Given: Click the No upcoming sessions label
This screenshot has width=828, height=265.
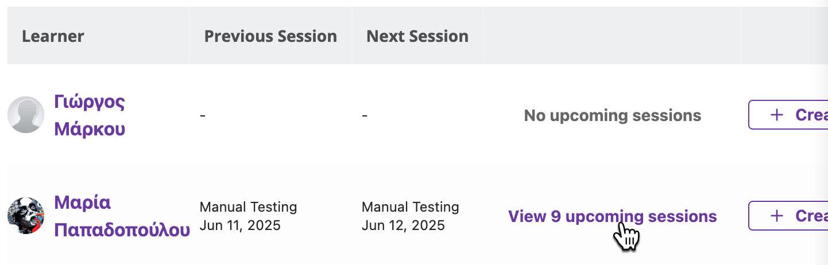Looking at the screenshot, I should pos(613,115).
